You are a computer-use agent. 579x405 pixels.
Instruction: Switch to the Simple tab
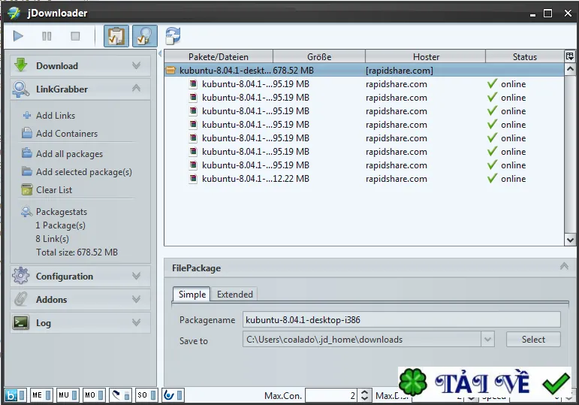pos(191,294)
